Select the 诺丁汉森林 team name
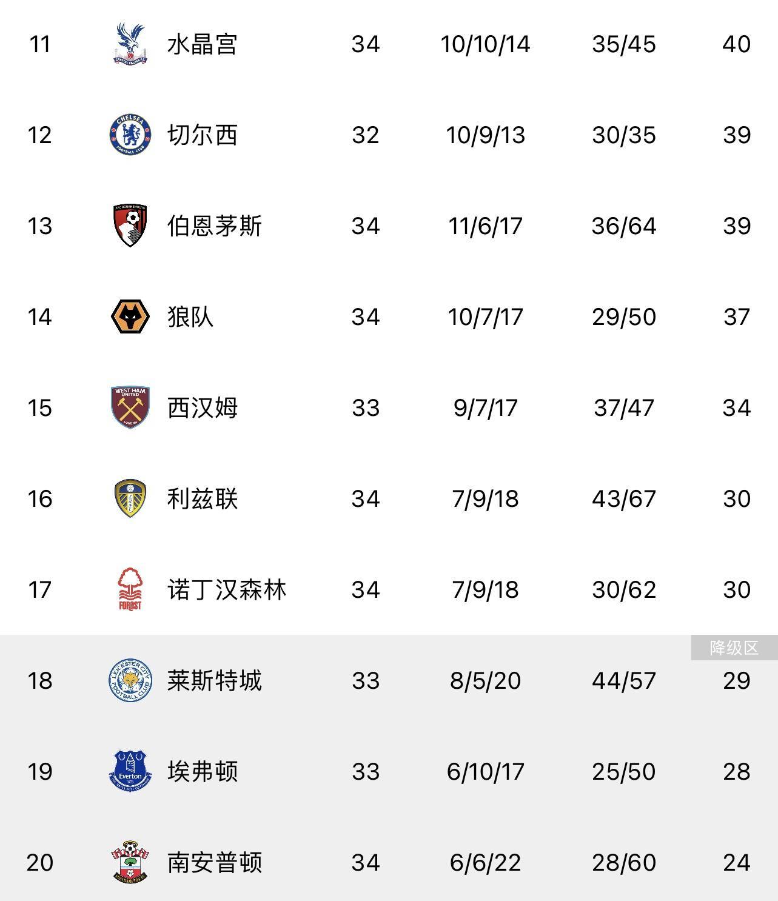 [x=226, y=590]
